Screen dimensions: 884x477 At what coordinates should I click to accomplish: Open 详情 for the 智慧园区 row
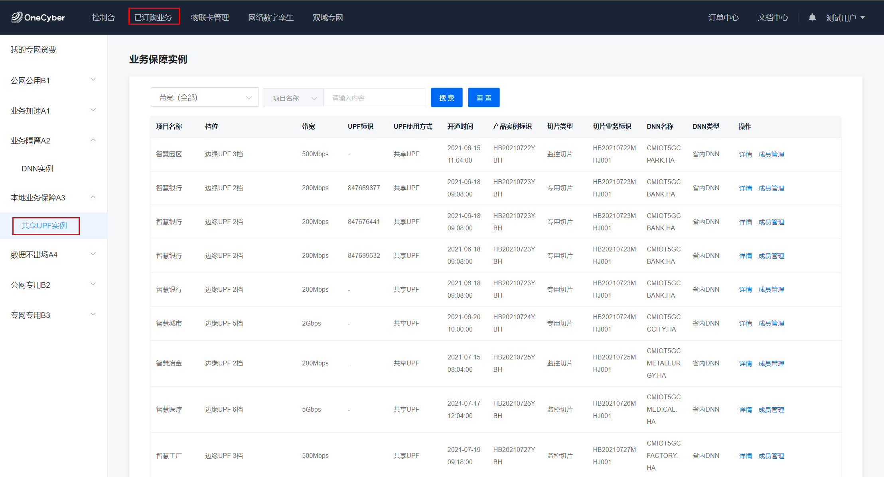745,155
